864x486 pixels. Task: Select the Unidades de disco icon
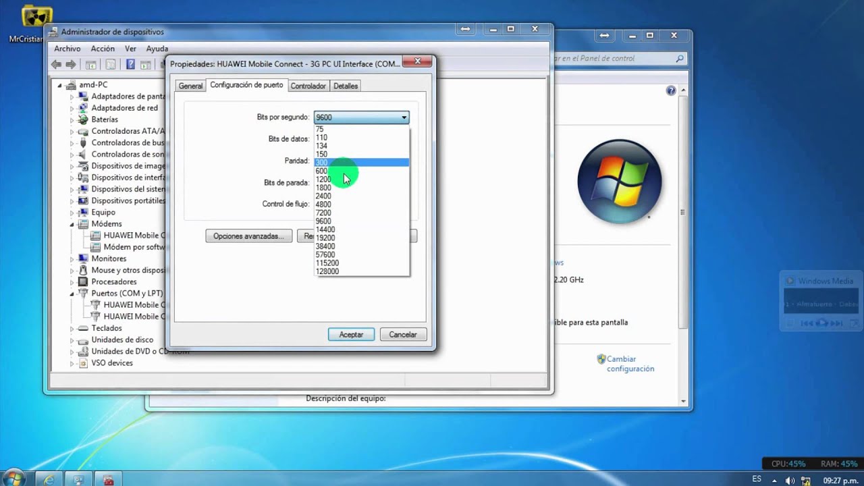83,340
